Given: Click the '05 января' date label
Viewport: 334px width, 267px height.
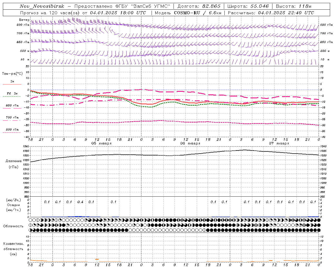Looking at the screenshot, I should [101, 143].
